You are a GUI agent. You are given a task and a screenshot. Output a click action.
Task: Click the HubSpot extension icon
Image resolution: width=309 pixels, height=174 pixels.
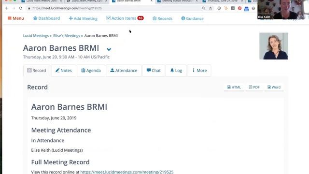tap(226, 8)
